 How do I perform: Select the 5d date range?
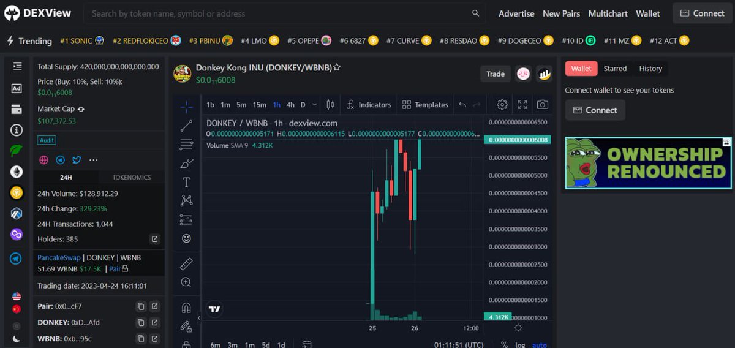pos(266,345)
